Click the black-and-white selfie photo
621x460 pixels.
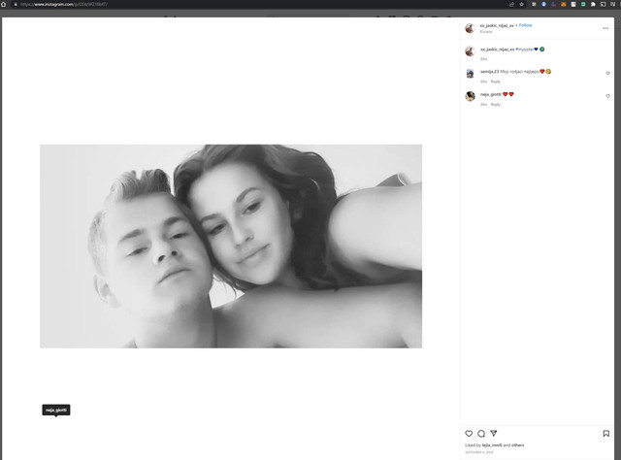pos(231,246)
